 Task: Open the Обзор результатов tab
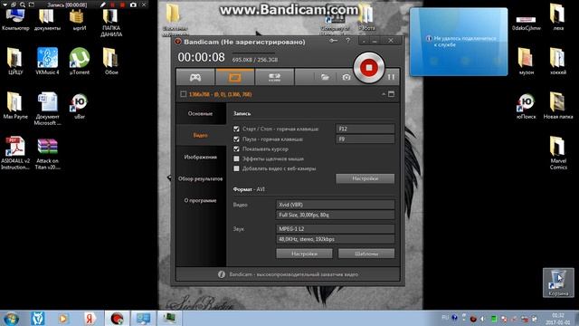pos(200,179)
